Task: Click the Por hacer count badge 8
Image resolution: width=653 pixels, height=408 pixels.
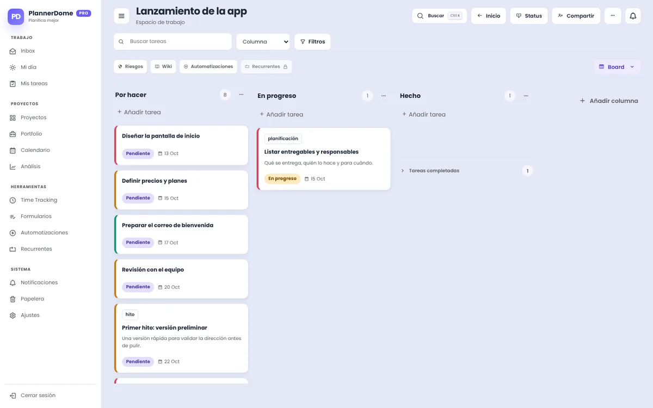Action: pyautogui.click(x=225, y=95)
